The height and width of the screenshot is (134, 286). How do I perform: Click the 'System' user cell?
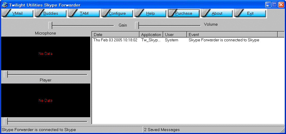[171, 40]
